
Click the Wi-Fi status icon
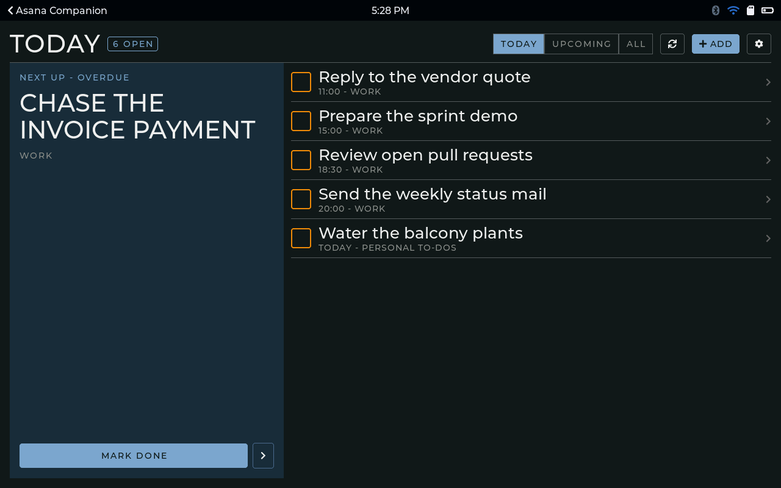[x=733, y=10]
